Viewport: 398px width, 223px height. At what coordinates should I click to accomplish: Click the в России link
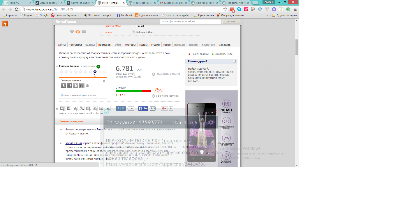[x=121, y=88]
